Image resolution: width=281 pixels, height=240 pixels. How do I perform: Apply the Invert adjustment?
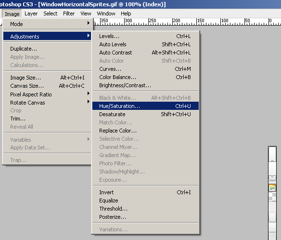click(145, 192)
